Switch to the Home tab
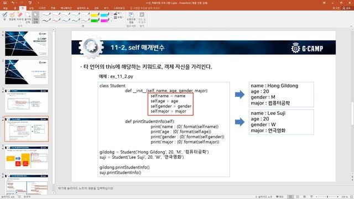354x199 pixels. [15, 8]
